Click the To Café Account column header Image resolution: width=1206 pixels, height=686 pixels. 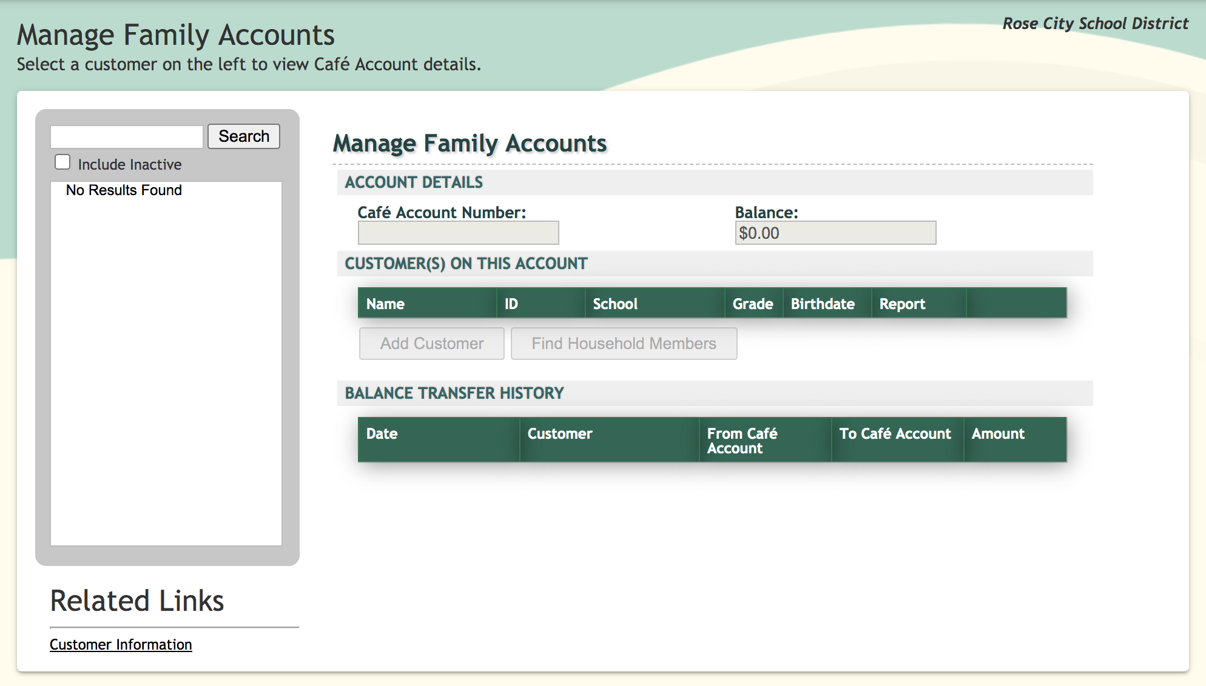(x=895, y=434)
